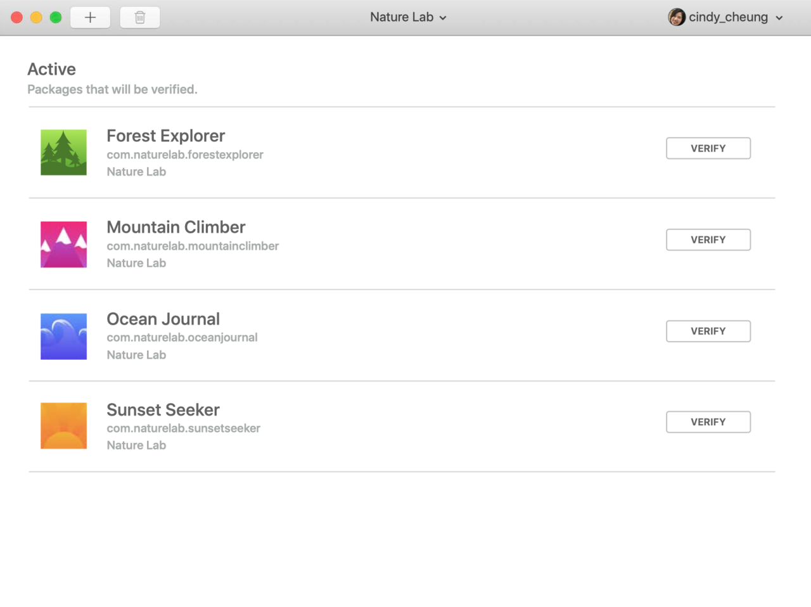Select the Mountain Climber pink icon

63,245
